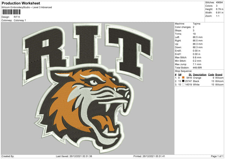Click the Last Saved timestamp in the footer

[x=74, y=156]
